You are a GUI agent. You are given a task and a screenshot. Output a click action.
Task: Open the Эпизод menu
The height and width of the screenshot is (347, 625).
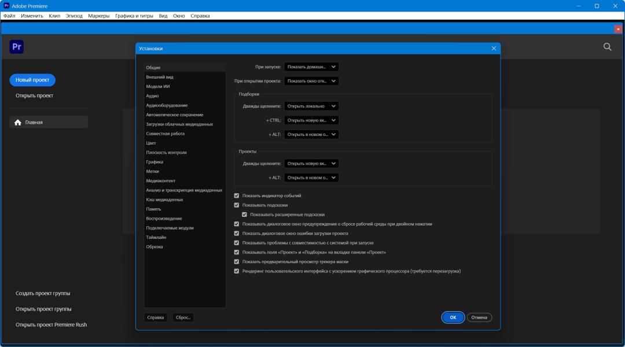[74, 16]
